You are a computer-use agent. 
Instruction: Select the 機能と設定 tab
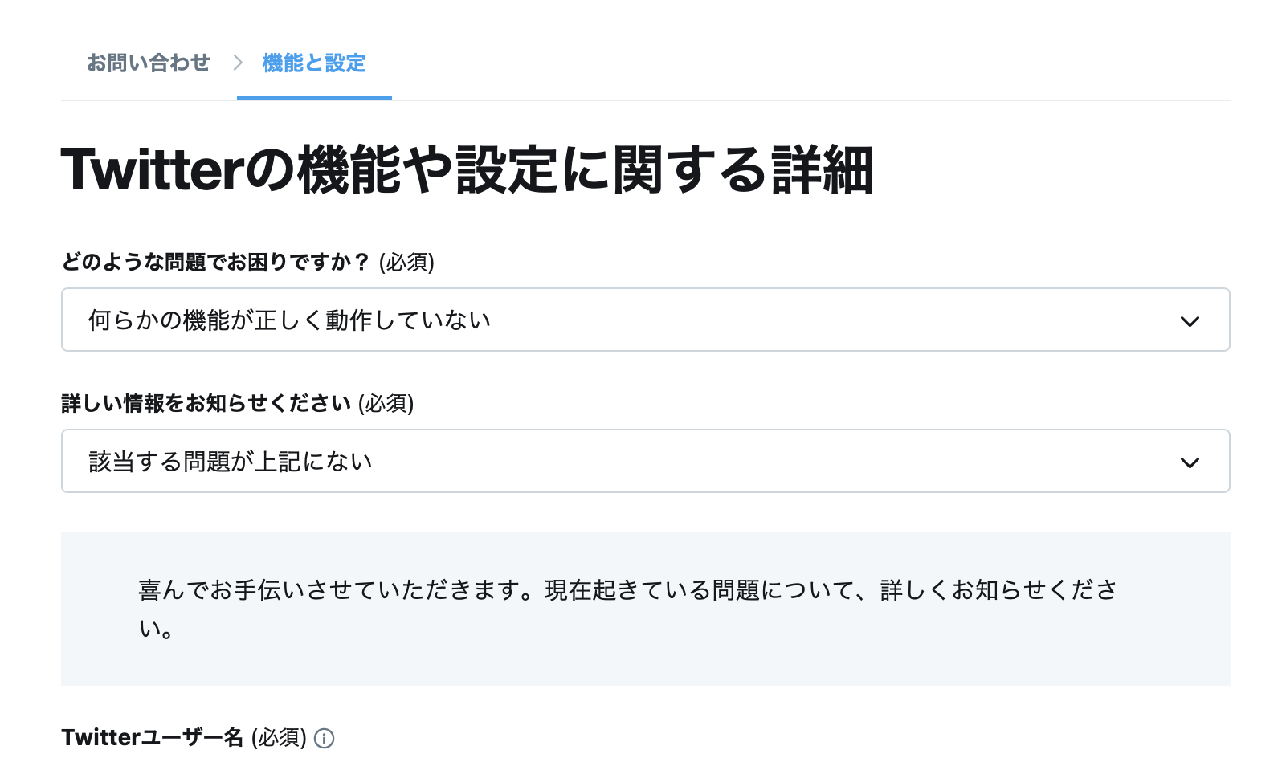314,63
